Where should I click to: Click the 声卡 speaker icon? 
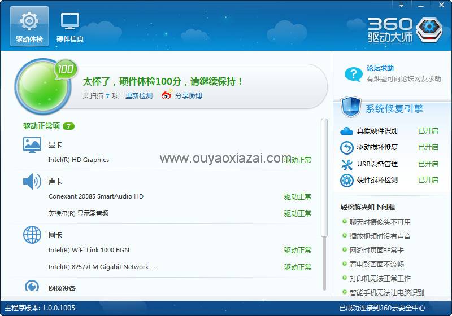click(32, 181)
